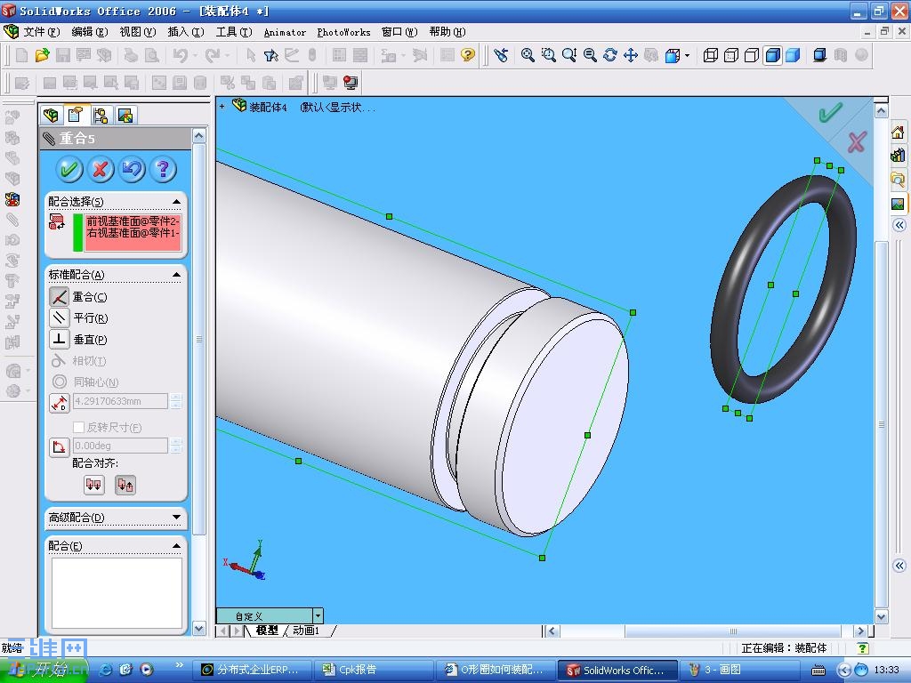911x683 pixels.
Task: Switch to Wireframe display style
Action: 710,55
